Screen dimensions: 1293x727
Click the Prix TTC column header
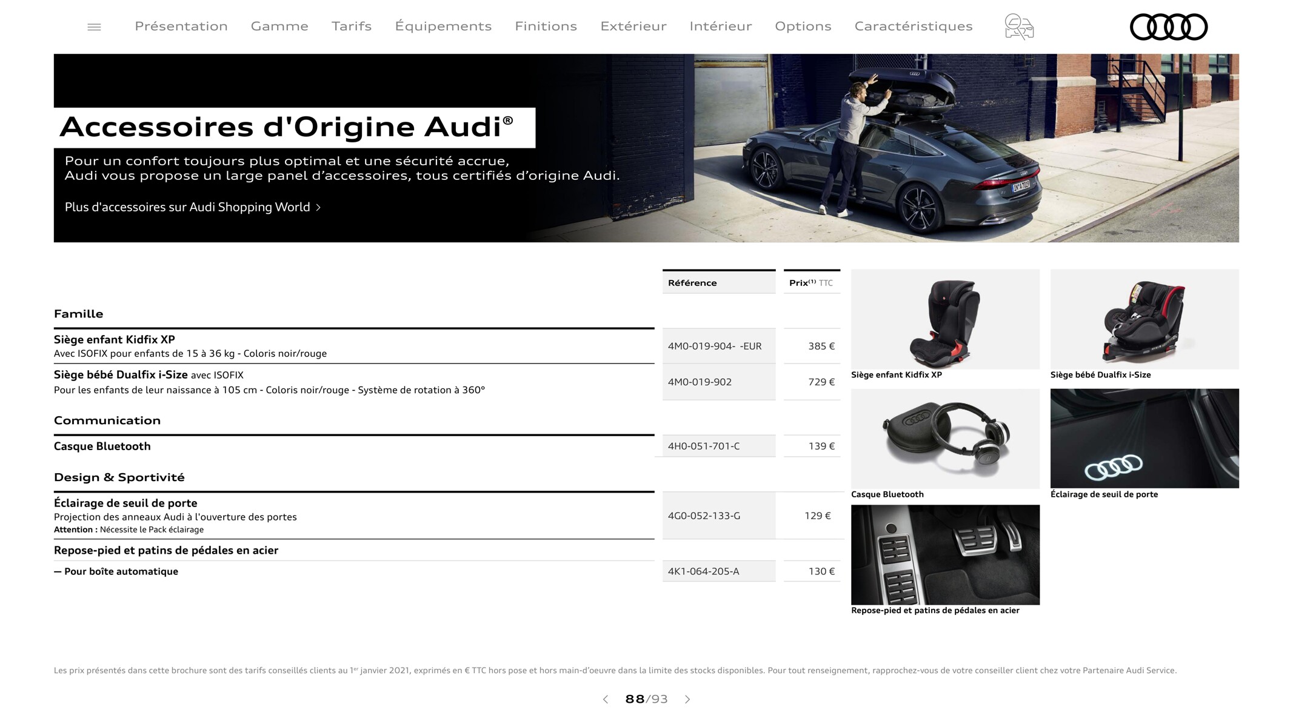pos(812,282)
